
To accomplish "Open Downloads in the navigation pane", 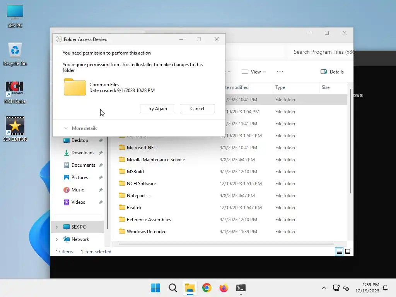I will (83, 153).
